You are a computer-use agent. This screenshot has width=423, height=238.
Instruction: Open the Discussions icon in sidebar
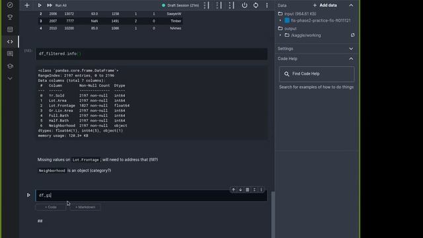click(10, 54)
